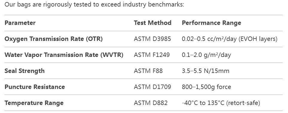The image size is (288, 113).
Task: Click the ASTM D882 cell
Action: click(x=151, y=103)
